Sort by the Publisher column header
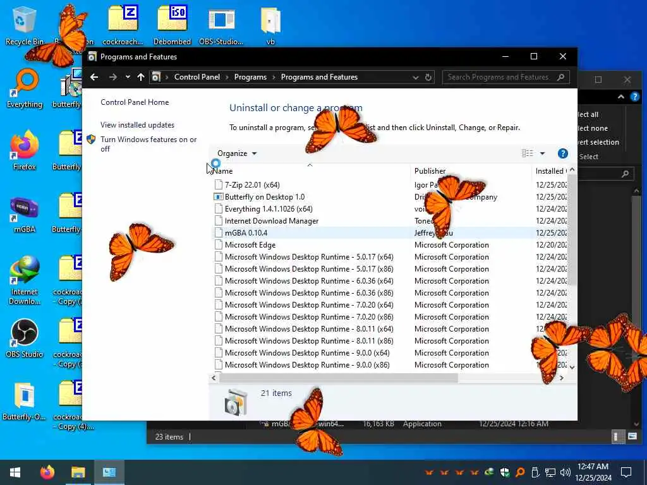The height and width of the screenshot is (485, 647). point(471,171)
